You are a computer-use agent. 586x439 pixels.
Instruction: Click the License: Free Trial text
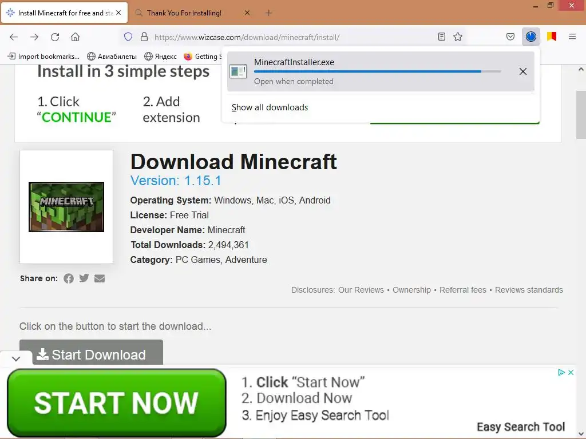(x=169, y=215)
